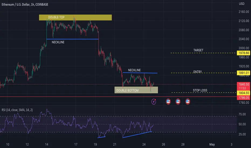The width and height of the screenshot is (251, 148).
Task: Open the last US flag economic event
Action: tap(188, 101)
